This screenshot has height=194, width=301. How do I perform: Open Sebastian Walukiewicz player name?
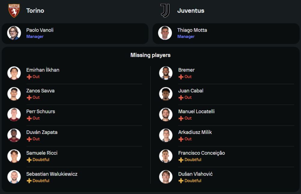tap(52, 174)
